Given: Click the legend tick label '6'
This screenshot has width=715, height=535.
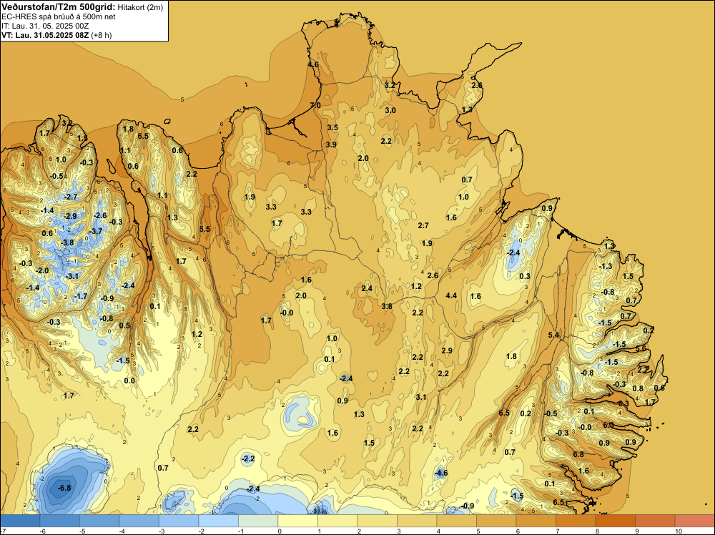Looking at the screenshot, I should click(518, 531).
